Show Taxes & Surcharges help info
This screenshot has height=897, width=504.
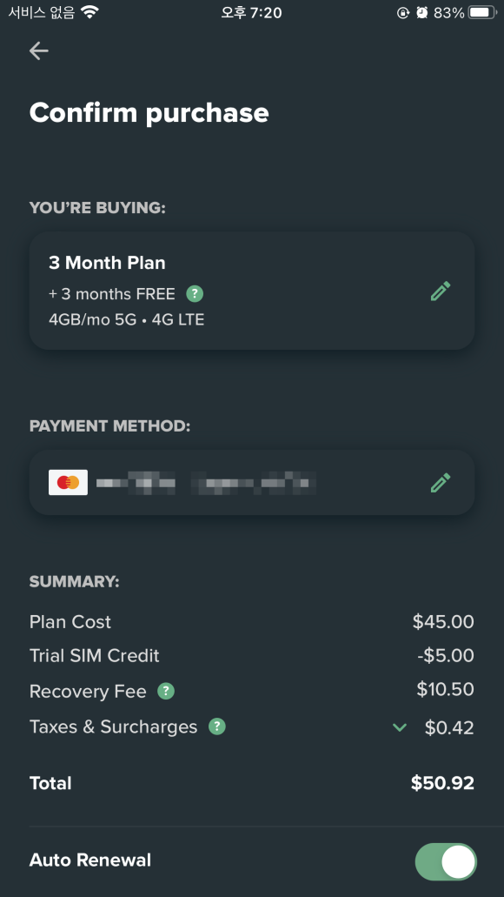pyautogui.click(x=217, y=726)
